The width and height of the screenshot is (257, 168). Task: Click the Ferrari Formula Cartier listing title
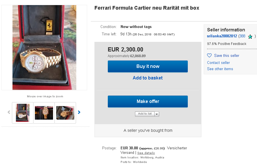click(x=147, y=8)
